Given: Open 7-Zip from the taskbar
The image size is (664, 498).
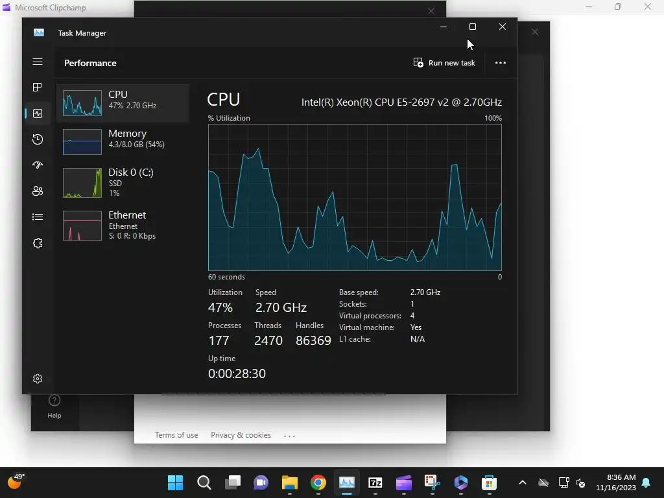Looking at the screenshot, I should tap(375, 482).
